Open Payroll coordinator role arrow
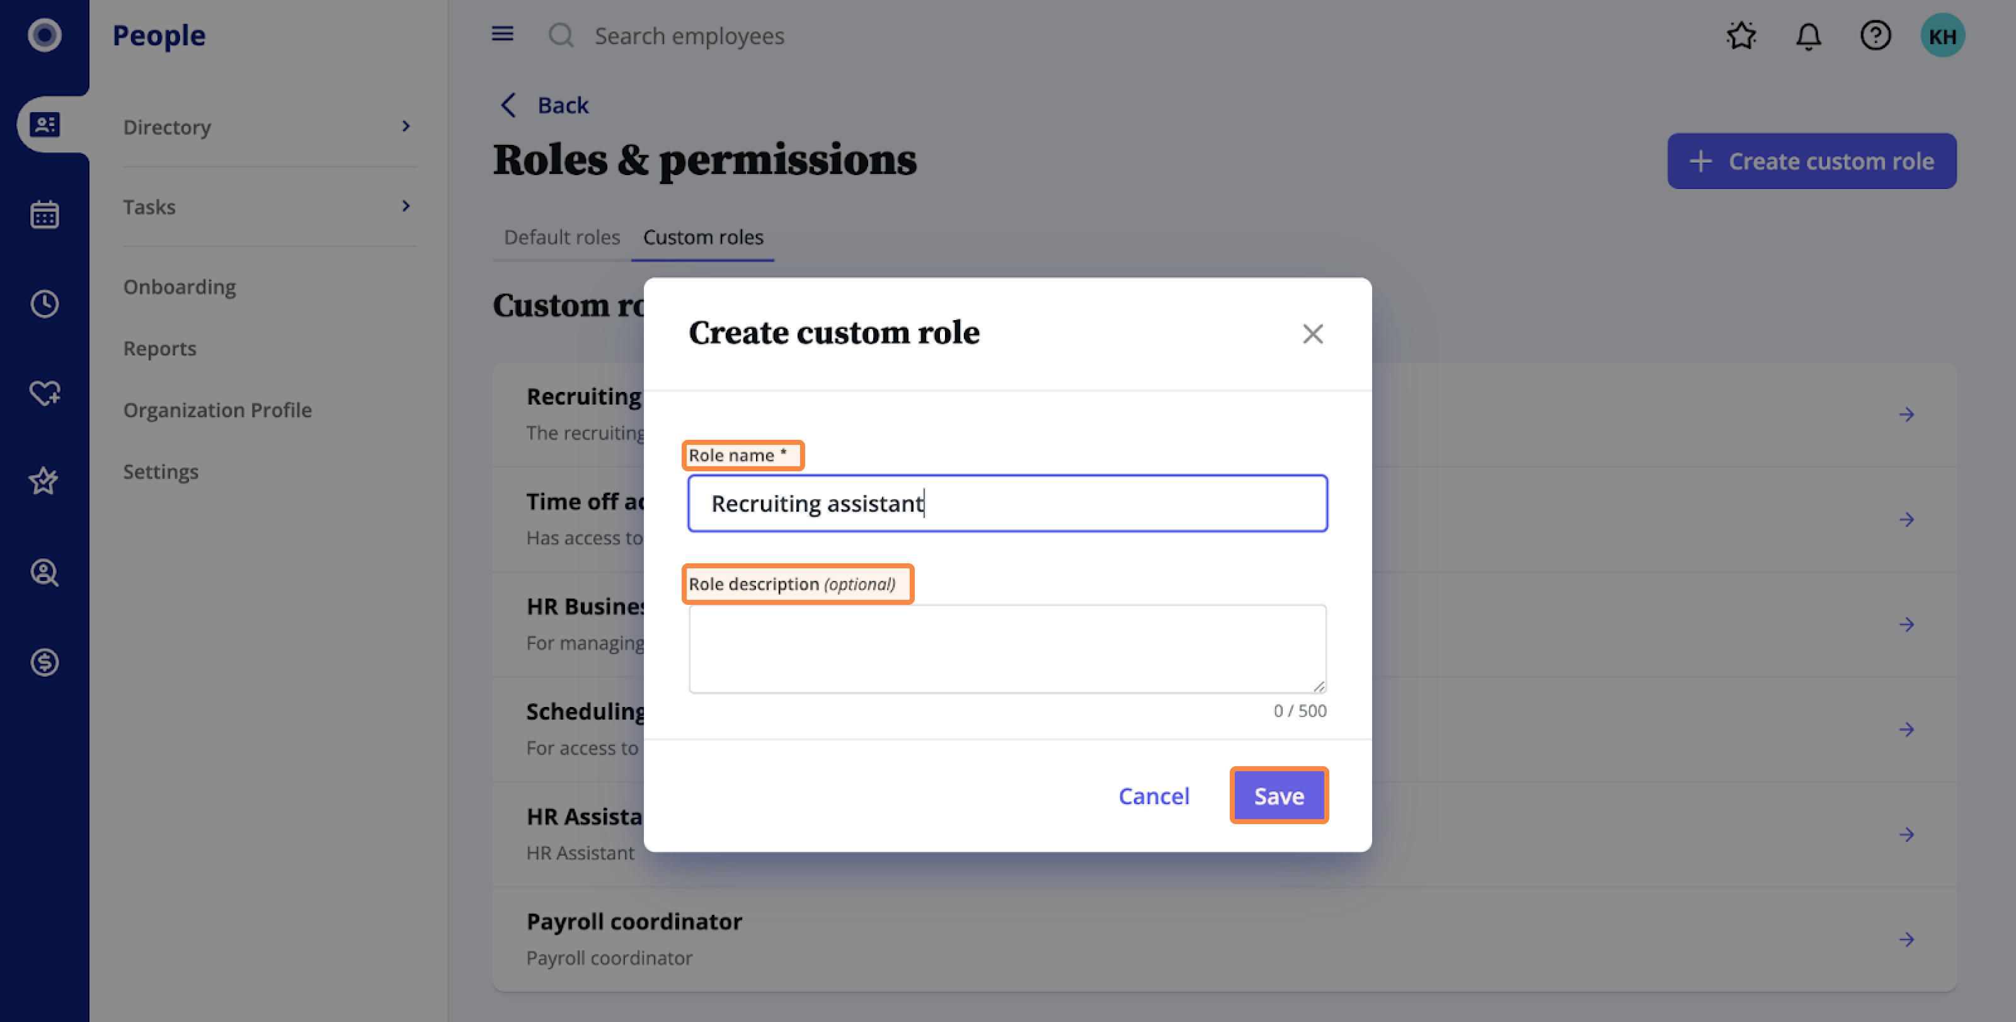Viewport: 2016px width, 1022px height. tap(1906, 939)
